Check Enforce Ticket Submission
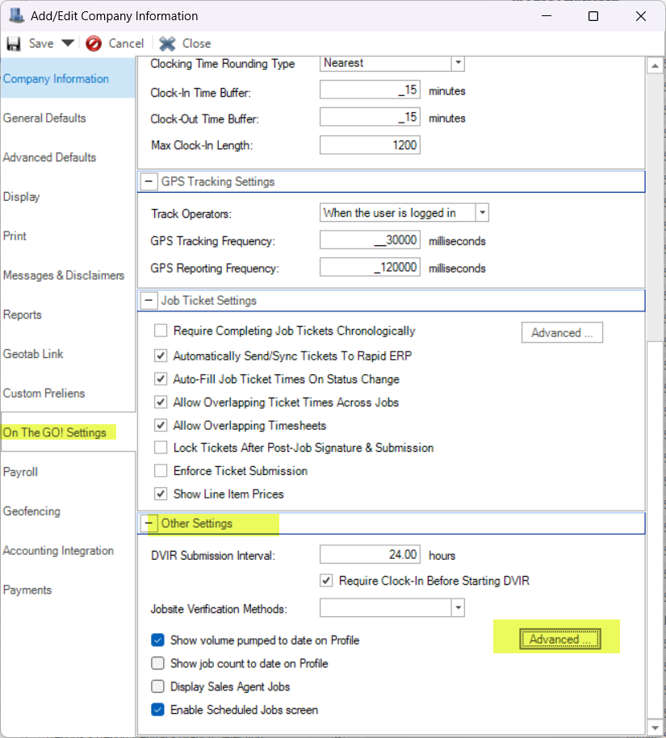The height and width of the screenshot is (738, 666). coord(161,470)
